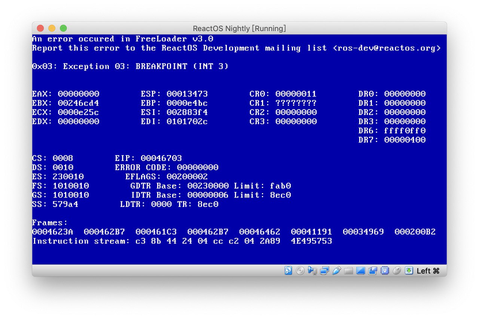
Task: Click the keyboard capture green arrow indicator
Action: (409, 271)
